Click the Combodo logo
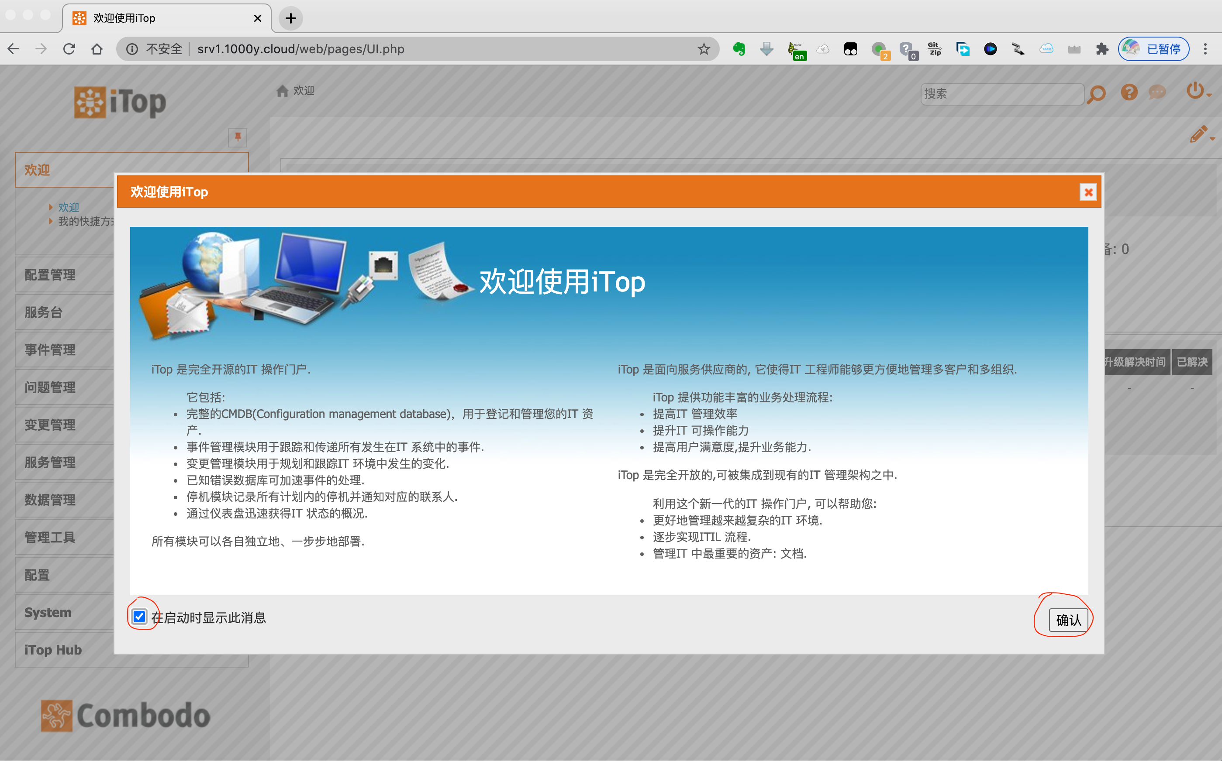 125,715
